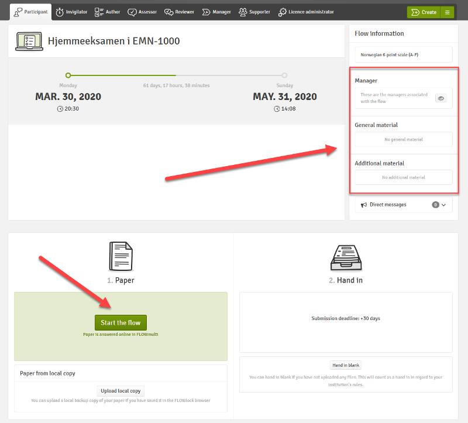The width and height of the screenshot is (468, 423).
Task: Open Assessor view via its checkmark icon
Action: (132, 11)
